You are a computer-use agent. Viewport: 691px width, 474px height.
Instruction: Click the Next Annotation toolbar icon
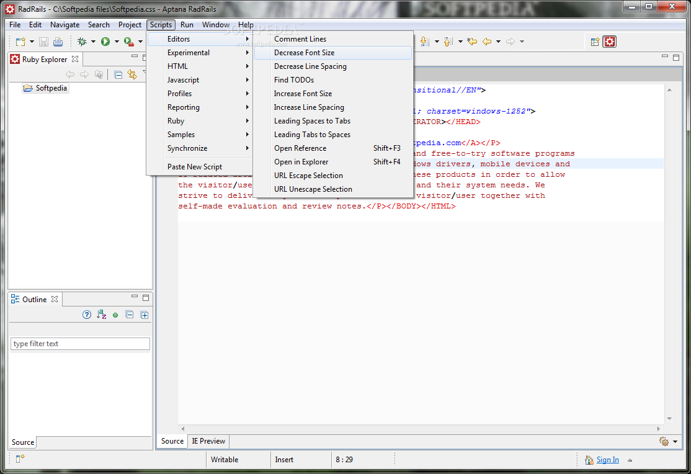[425, 42]
